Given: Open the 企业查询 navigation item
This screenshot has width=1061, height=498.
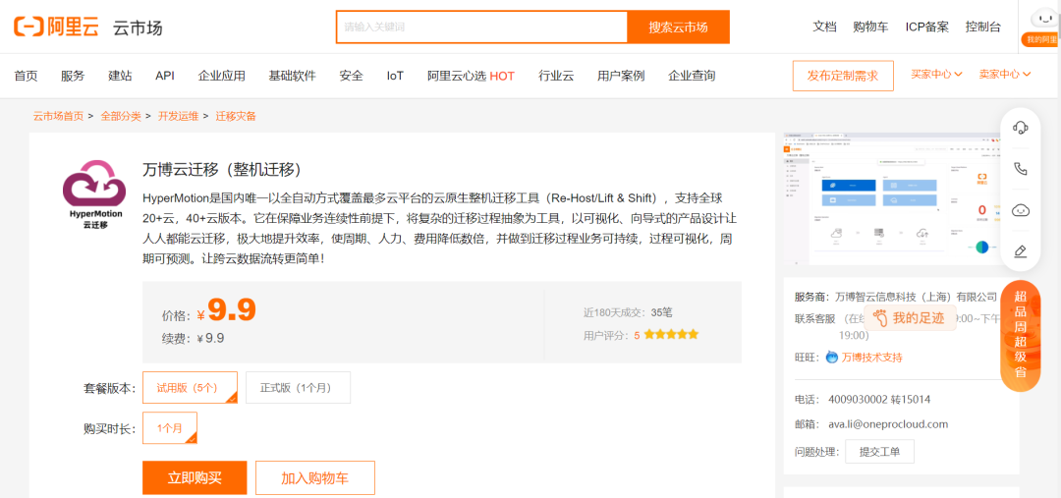Looking at the screenshot, I should pos(692,76).
